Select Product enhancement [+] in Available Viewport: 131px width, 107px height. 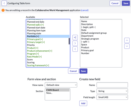coord(48,51)
